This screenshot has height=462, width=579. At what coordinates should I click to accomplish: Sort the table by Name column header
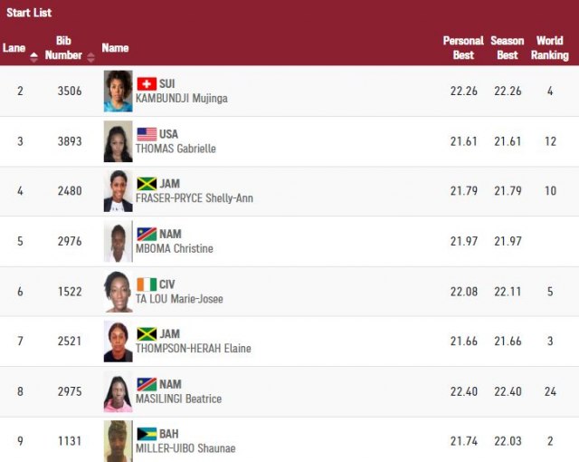115,48
